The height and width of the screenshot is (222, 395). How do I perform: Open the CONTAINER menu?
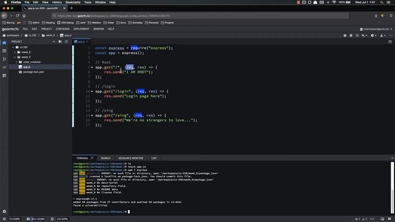[63, 29]
